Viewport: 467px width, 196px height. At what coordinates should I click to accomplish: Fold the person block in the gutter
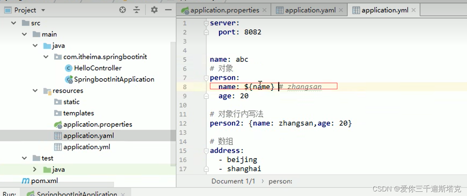pyautogui.click(x=206, y=78)
